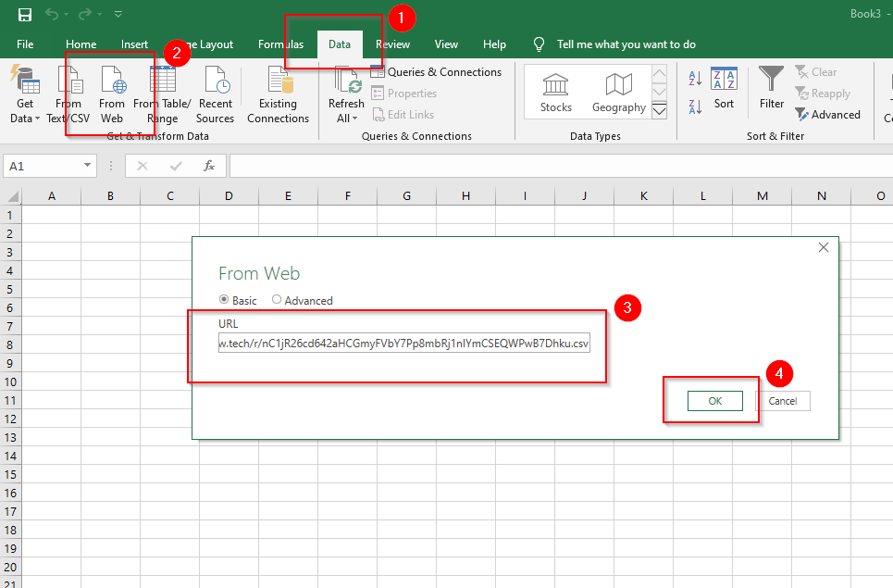Image resolution: width=893 pixels, height=588 pixels.
Task: Open the Review tab
Action: click(x=393, y=44)
